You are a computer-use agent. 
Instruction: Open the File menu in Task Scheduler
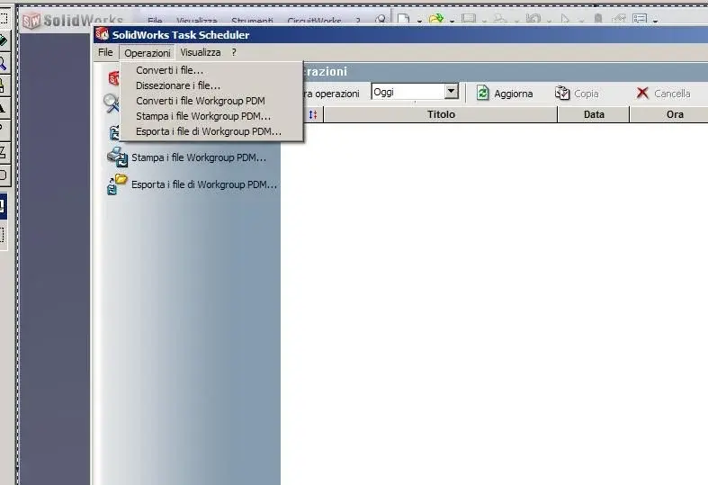click(x=105, y=52)
